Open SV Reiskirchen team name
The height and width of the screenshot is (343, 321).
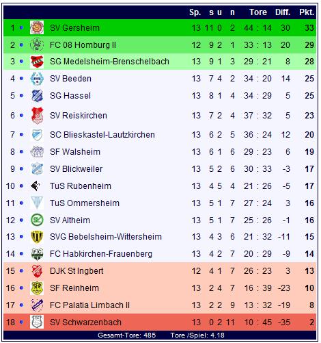tap(79, 116)
